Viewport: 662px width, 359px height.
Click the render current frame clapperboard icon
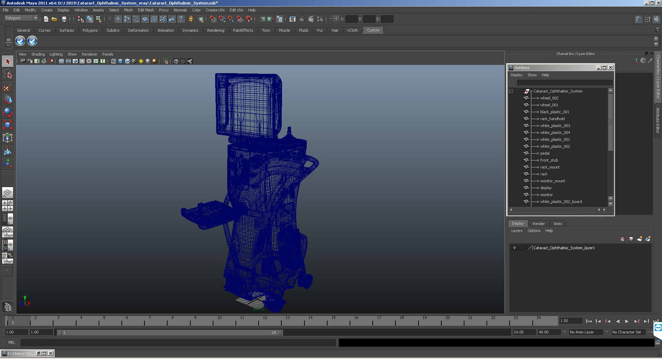(302, 19)
